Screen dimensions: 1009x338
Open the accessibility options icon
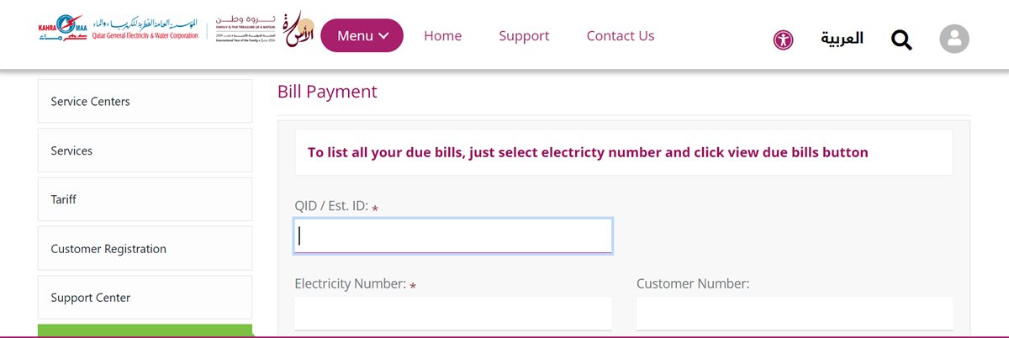pos(783,40)
